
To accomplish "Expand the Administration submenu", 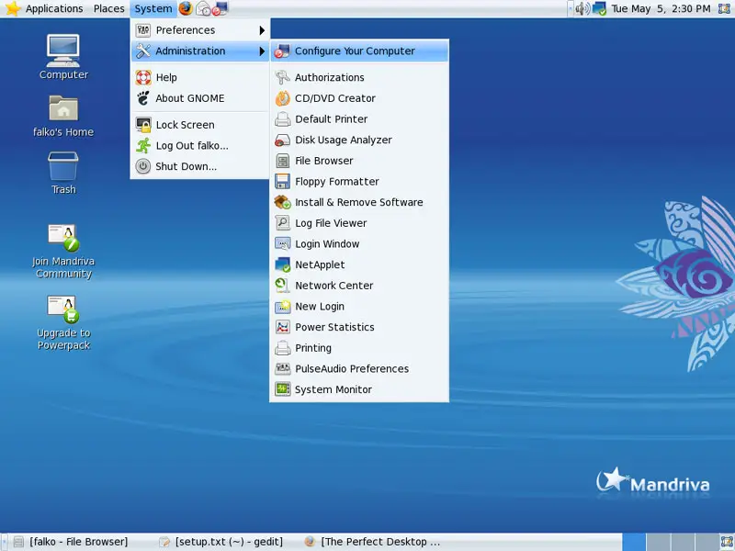I will (x=200, y=51).
